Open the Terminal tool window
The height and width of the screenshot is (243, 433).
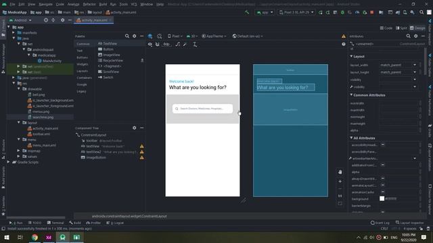pyautogui.click(x=55, y=223)
